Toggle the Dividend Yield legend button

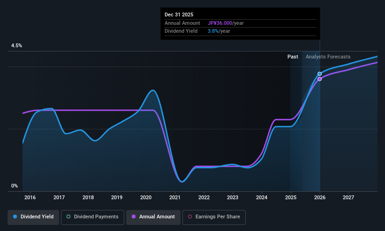point(33,217)
